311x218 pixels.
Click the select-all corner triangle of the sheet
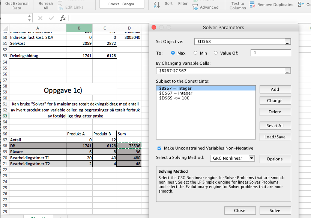click(x=5, y=28)
